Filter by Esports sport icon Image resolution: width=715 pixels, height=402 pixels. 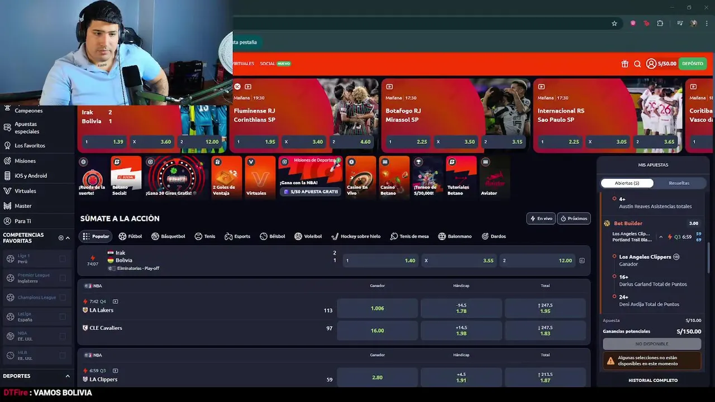pos(237,236)
